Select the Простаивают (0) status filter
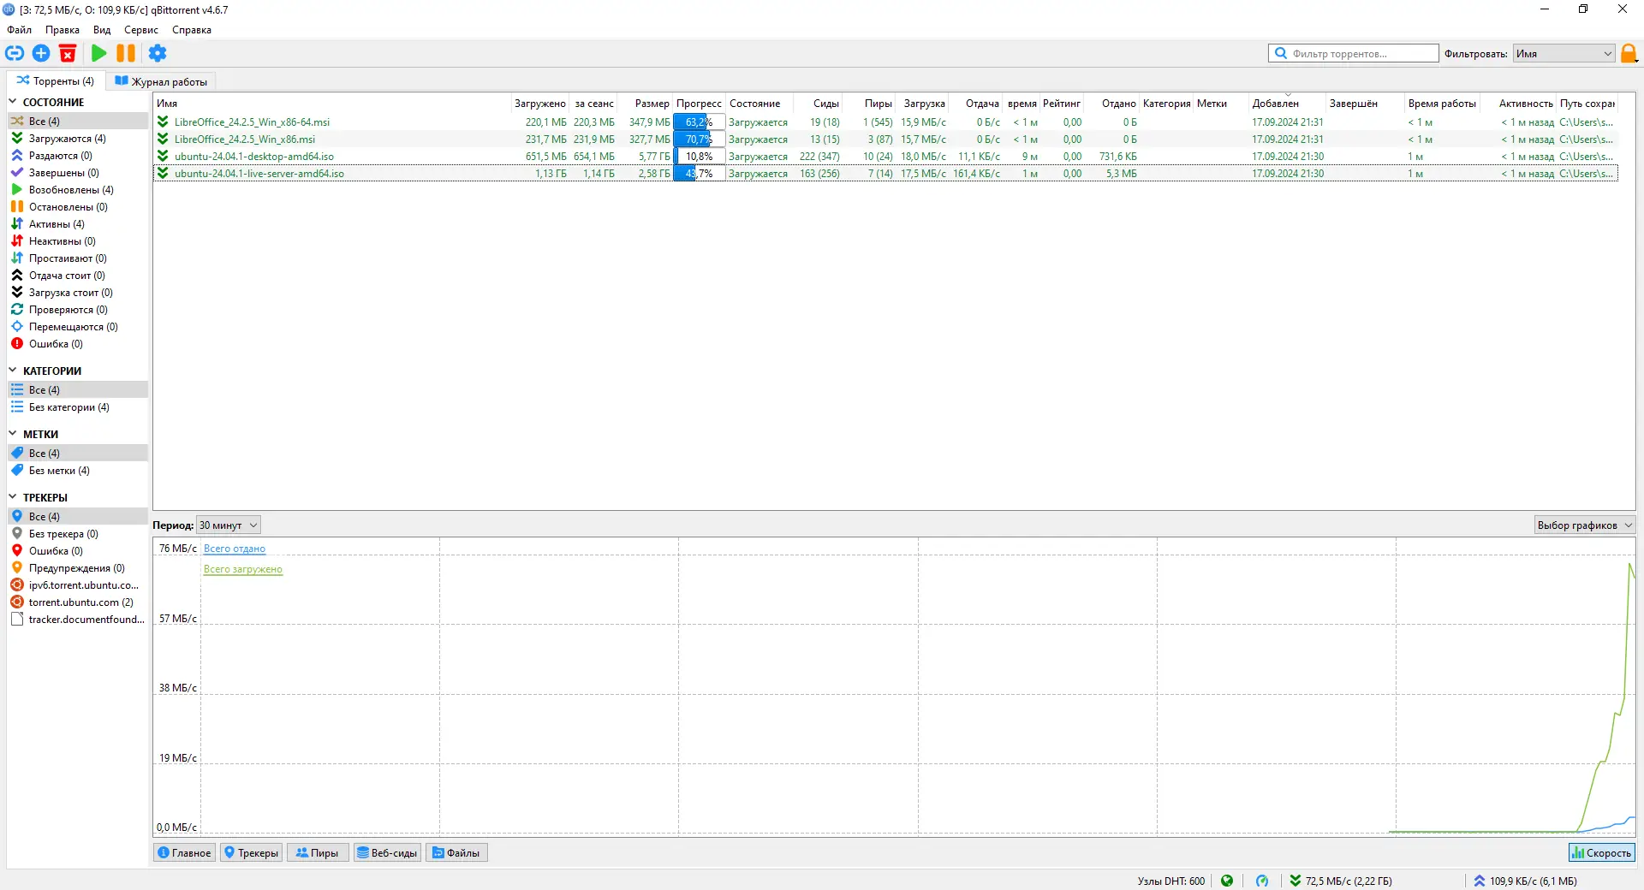 pos(78,258)
